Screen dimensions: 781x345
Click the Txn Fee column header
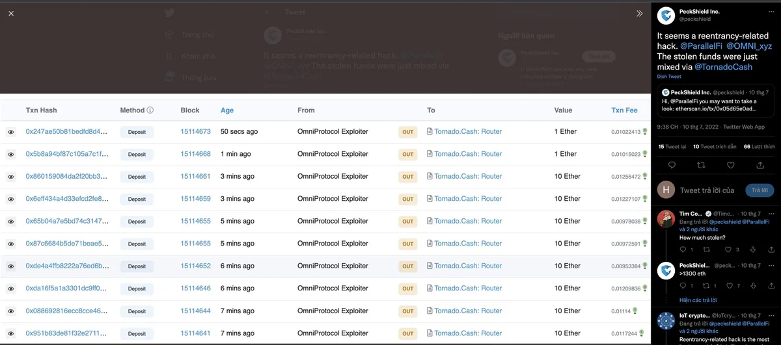tap(624, 110)
